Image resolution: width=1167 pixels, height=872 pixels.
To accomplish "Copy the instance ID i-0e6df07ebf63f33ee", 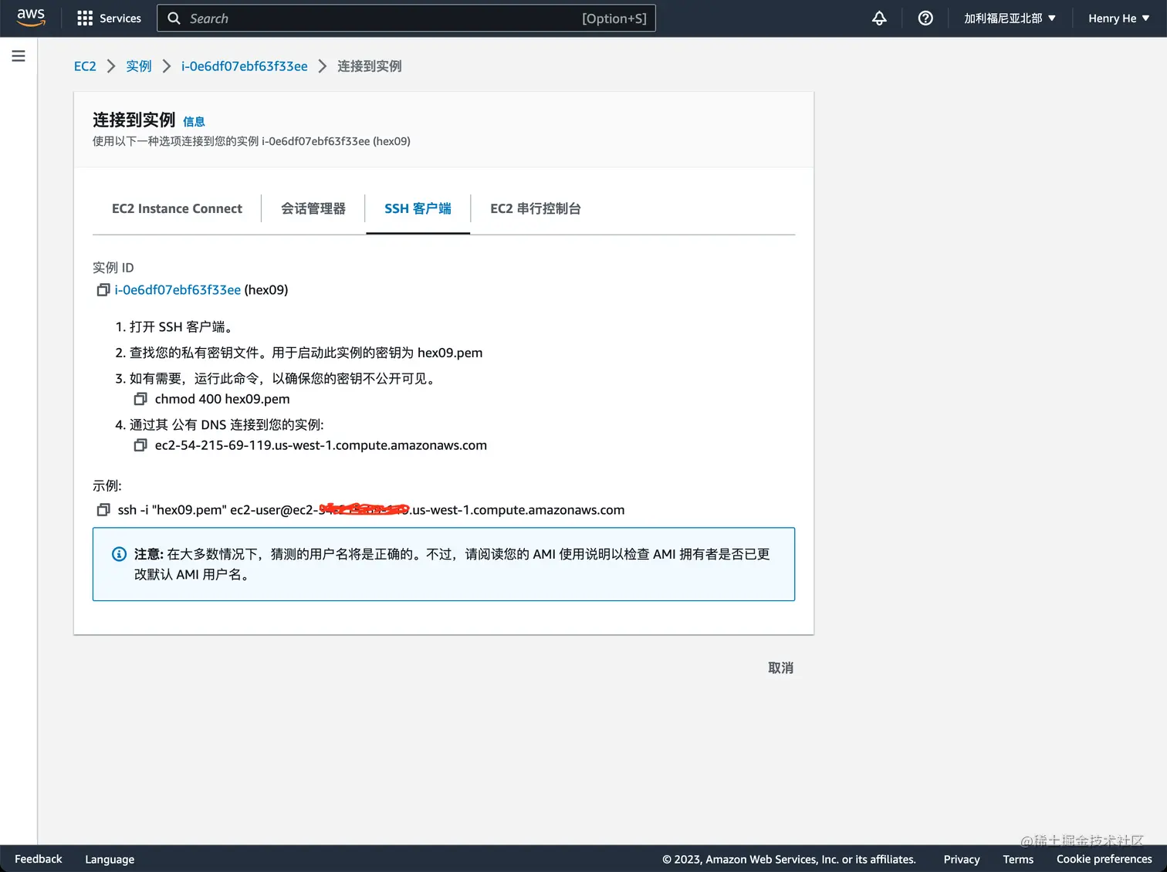I will [x=103, y=290].
